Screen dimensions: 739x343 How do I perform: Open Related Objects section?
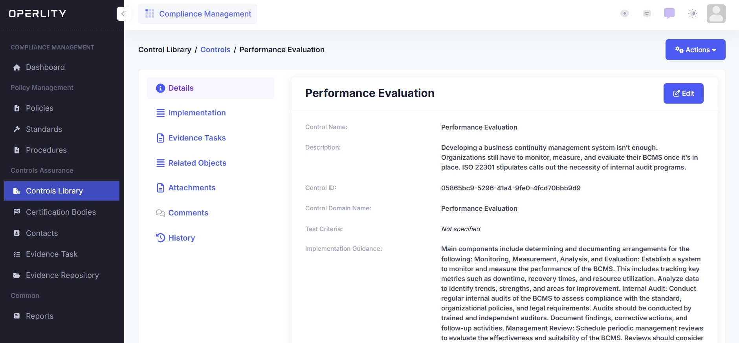[x=197, y=163]
